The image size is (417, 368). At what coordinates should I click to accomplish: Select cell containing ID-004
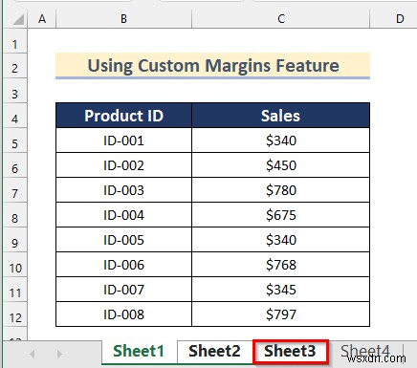[x=123, y=215]
